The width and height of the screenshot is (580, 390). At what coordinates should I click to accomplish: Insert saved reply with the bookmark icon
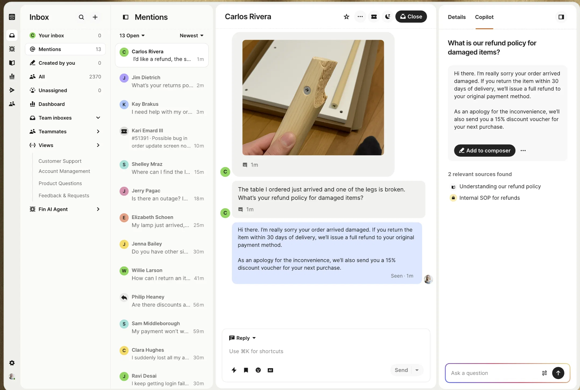pos(246,370)
